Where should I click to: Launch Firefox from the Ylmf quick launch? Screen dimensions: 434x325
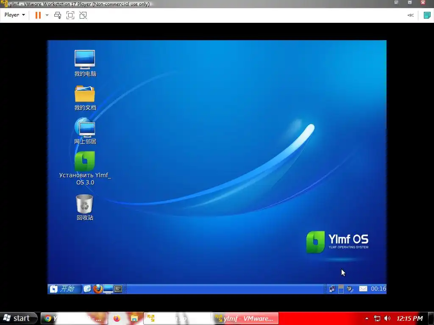coord(97,289)
